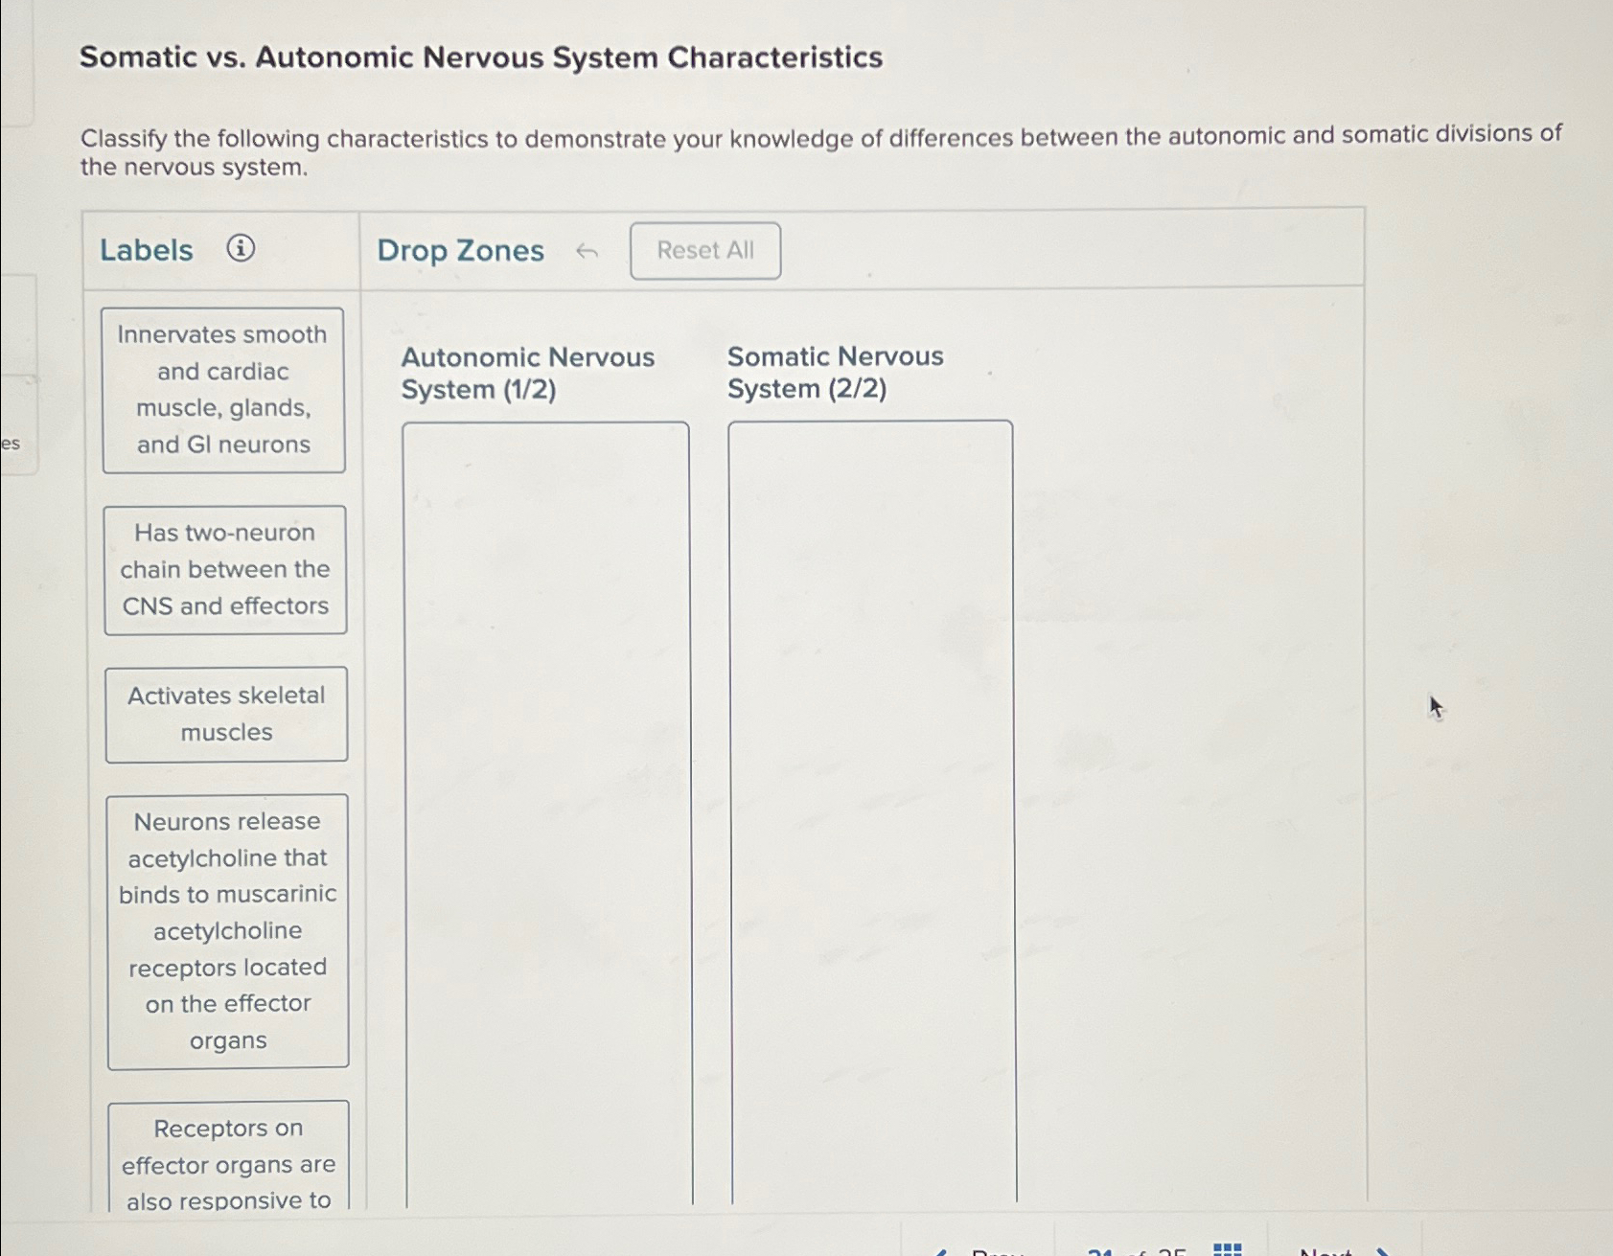
Task: Click the Labels info icon
Action: pyautogui.click(x=241, y=248)
